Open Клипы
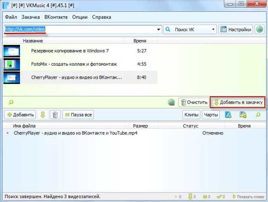Viewport: 268px width, 202px height. click(192, 115)
